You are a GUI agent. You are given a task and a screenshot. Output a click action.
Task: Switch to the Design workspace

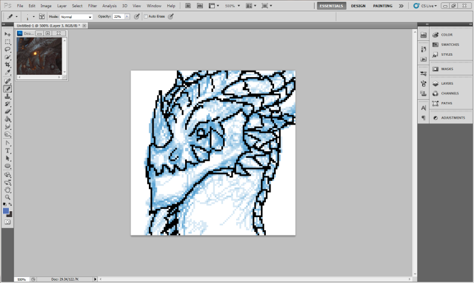click(x=358, y=6)
